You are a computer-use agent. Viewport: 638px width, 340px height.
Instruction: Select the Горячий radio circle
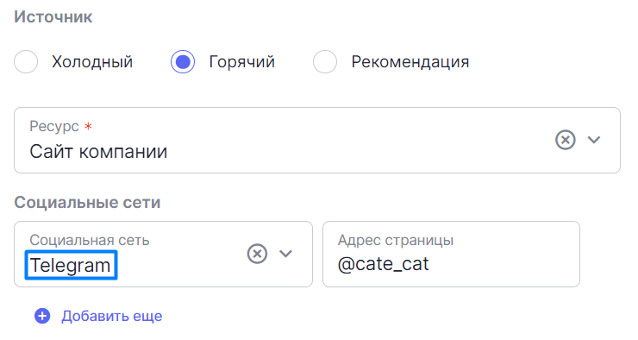[183, 62]
